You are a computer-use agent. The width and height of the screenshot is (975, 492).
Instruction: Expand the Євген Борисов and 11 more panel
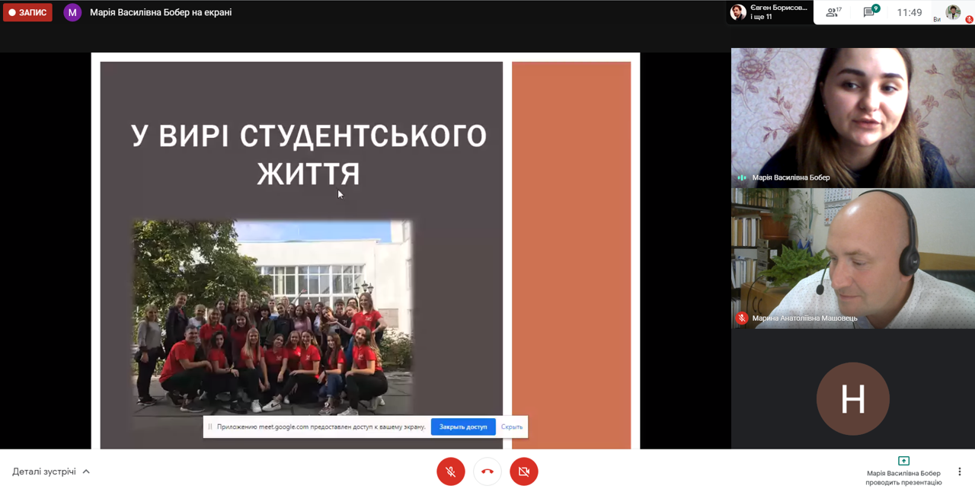tap(769, 12)
